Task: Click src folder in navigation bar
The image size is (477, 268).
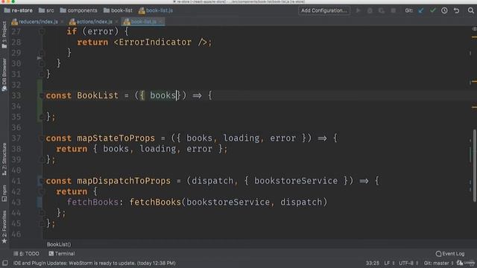Action: pos(46,10)
